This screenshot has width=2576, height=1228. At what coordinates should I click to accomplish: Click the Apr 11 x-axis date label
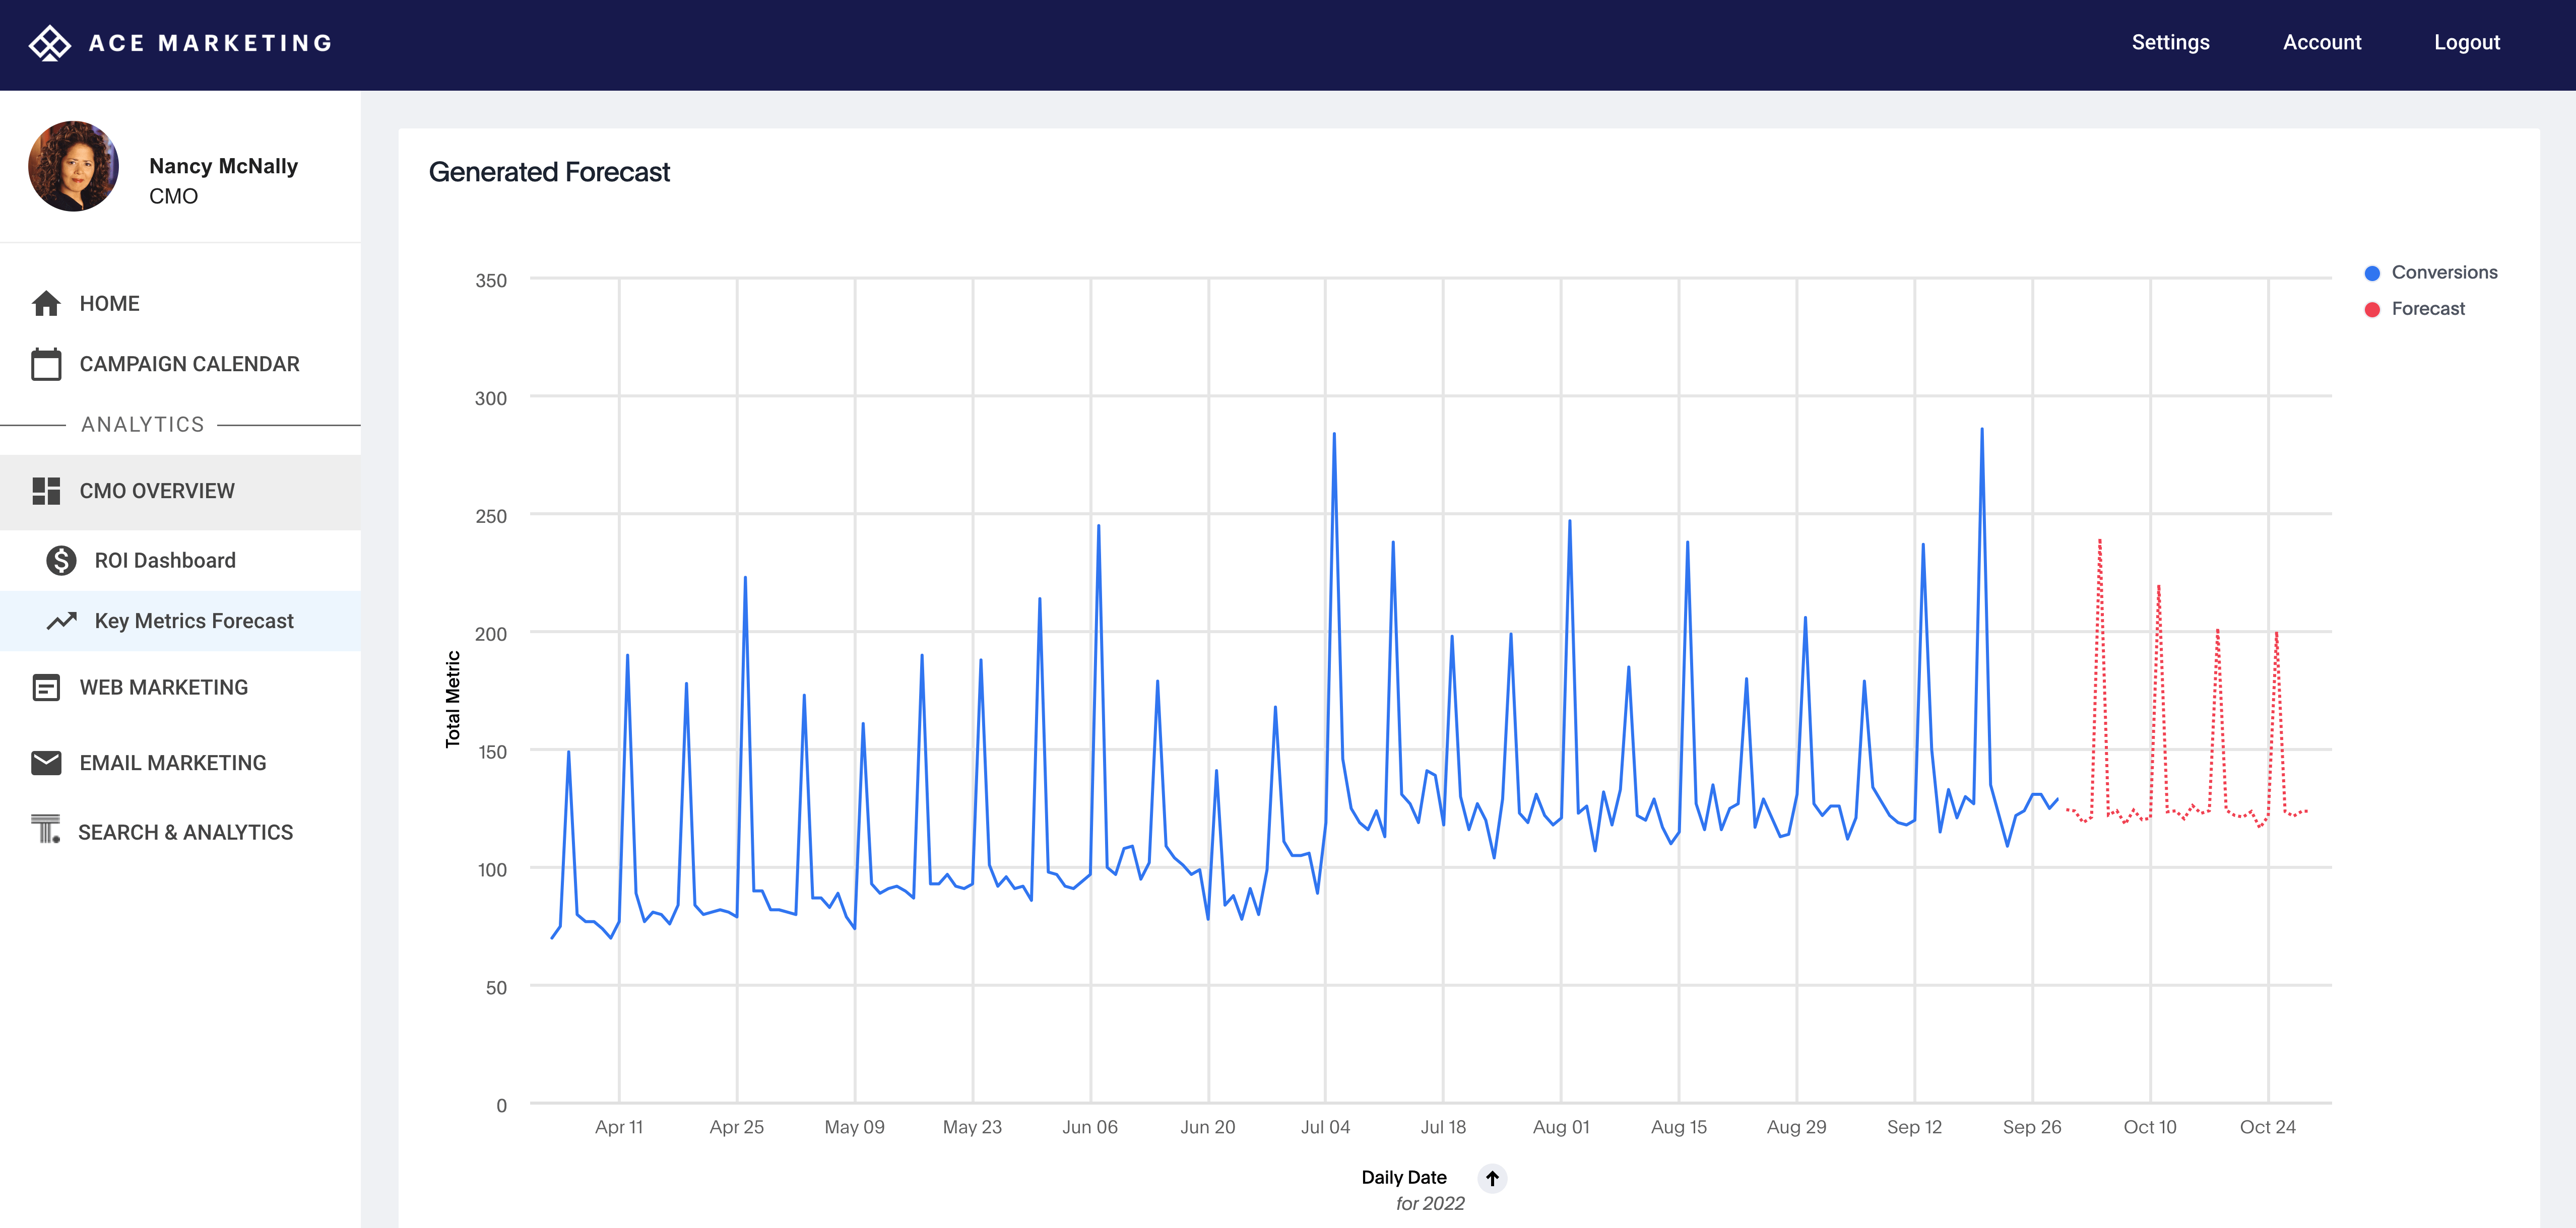[619, 1127]
